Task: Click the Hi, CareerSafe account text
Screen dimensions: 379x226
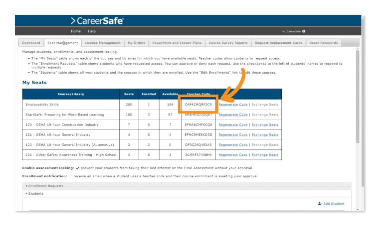Action: [x=292, y=31]
